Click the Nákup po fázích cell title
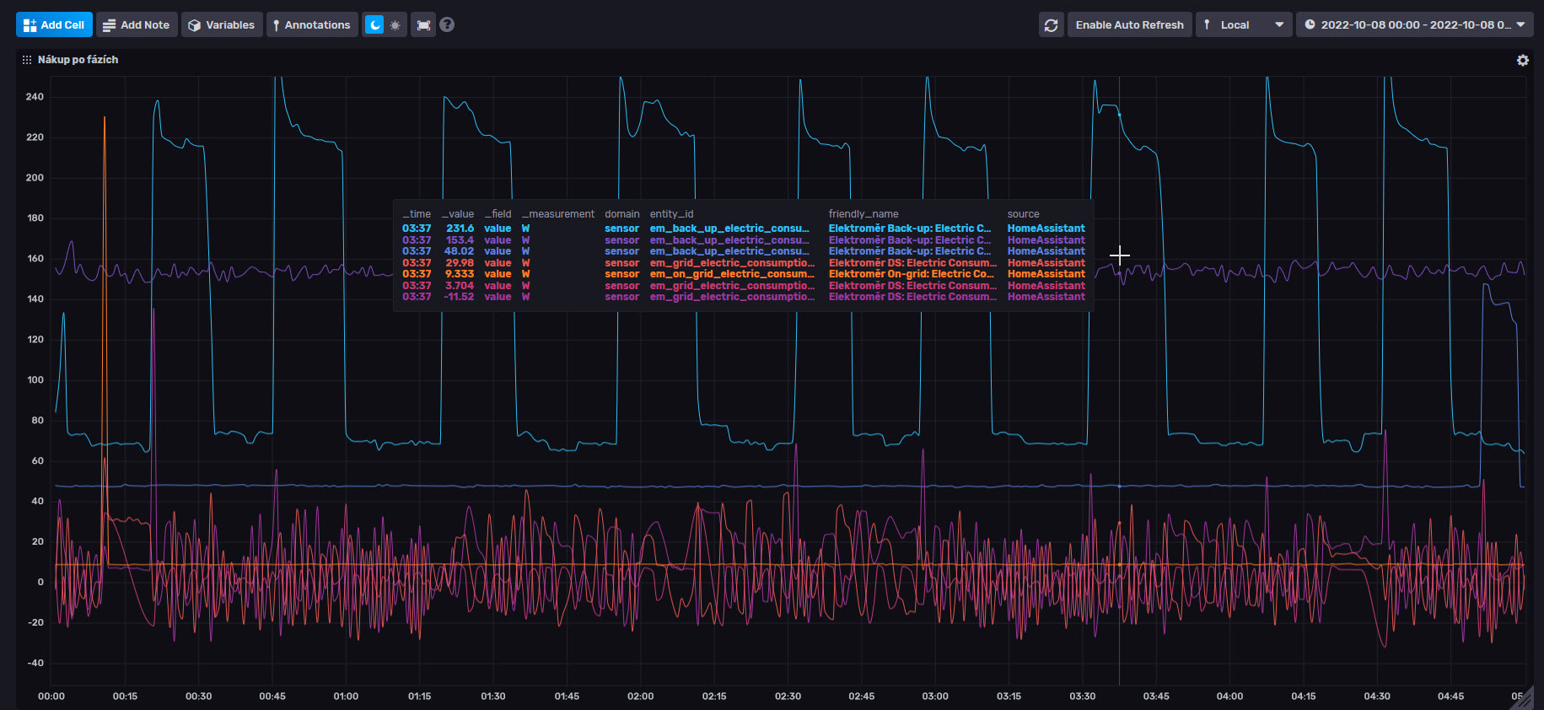This screenshot has width=1544, height=710. 78,60
